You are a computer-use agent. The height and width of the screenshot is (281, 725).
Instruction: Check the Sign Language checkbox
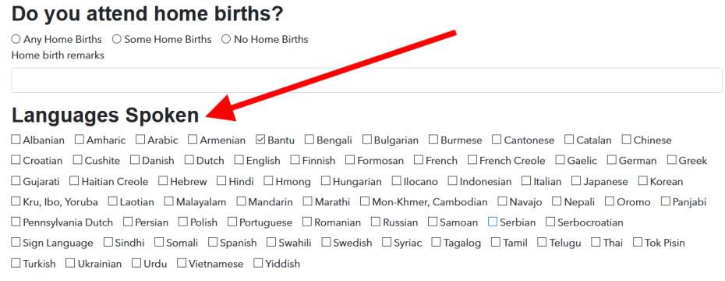(16, 242)
